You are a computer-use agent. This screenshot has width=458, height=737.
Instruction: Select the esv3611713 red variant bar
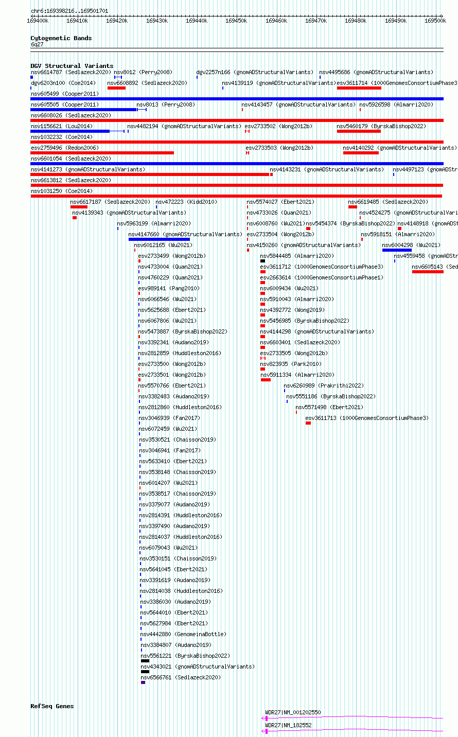click(308, 423)
